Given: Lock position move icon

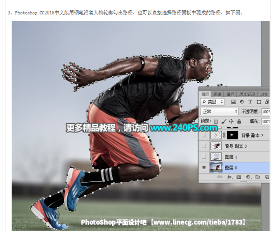Looking at the screenshot, I should coord(231,121).
